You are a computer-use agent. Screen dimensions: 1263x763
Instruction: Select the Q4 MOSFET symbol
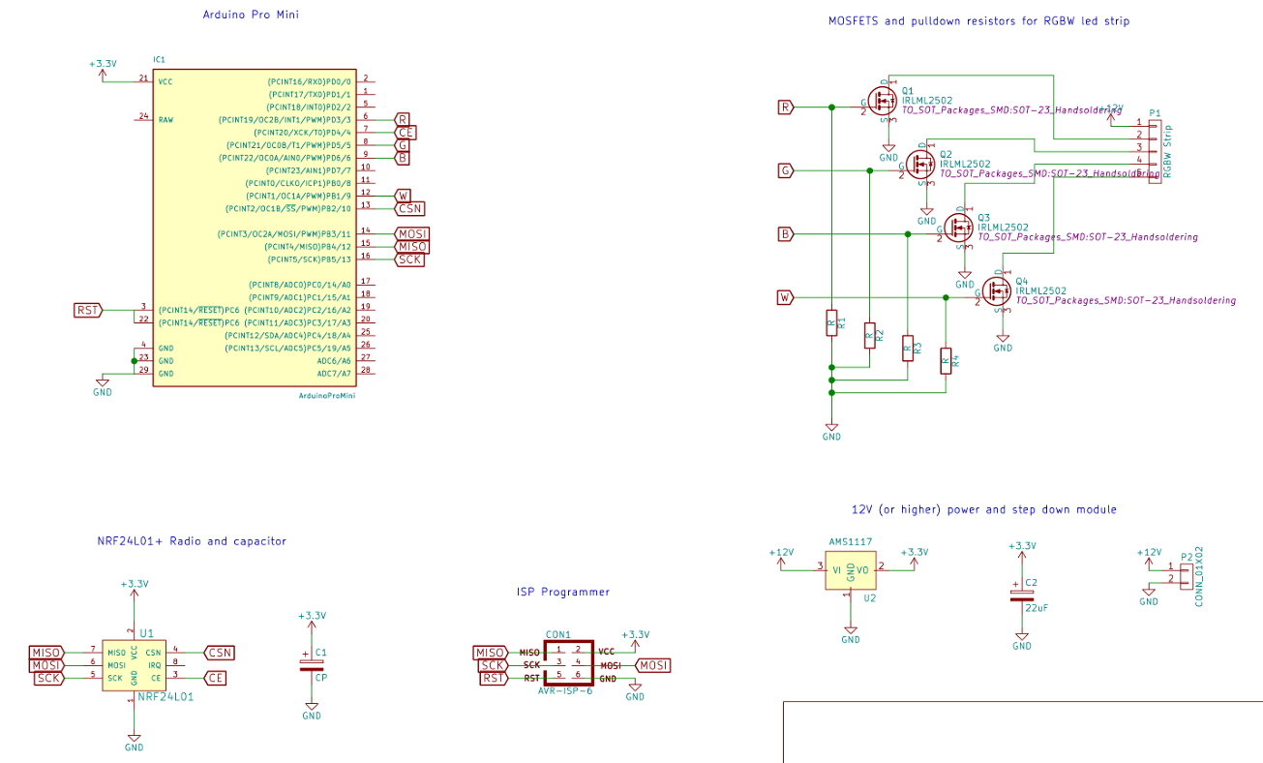pos(996,290)
